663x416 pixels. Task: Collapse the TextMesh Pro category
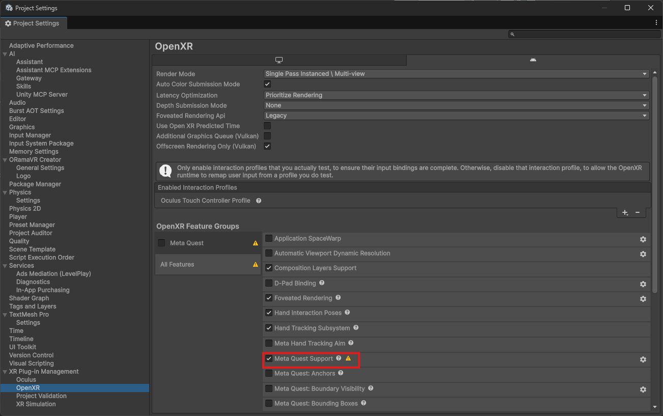click(5, 315)
